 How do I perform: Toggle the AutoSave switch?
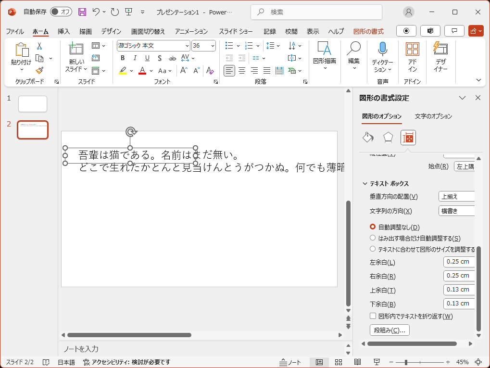coord(61,12)
